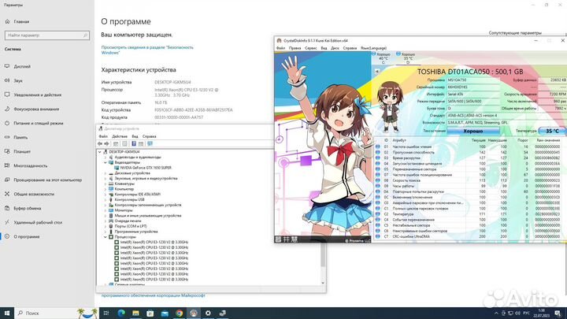The image size is (567, 319).
Task: Select NVIDIA GeForce GTX 1650 SUPER device
Action: pos(146,168)
